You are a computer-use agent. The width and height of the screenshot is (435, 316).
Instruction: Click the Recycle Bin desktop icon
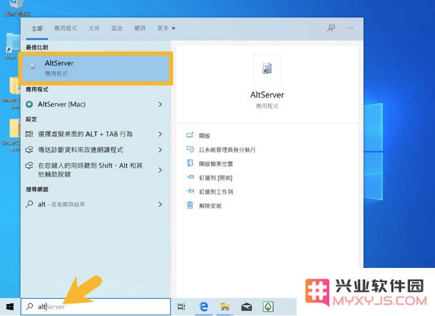17,8
